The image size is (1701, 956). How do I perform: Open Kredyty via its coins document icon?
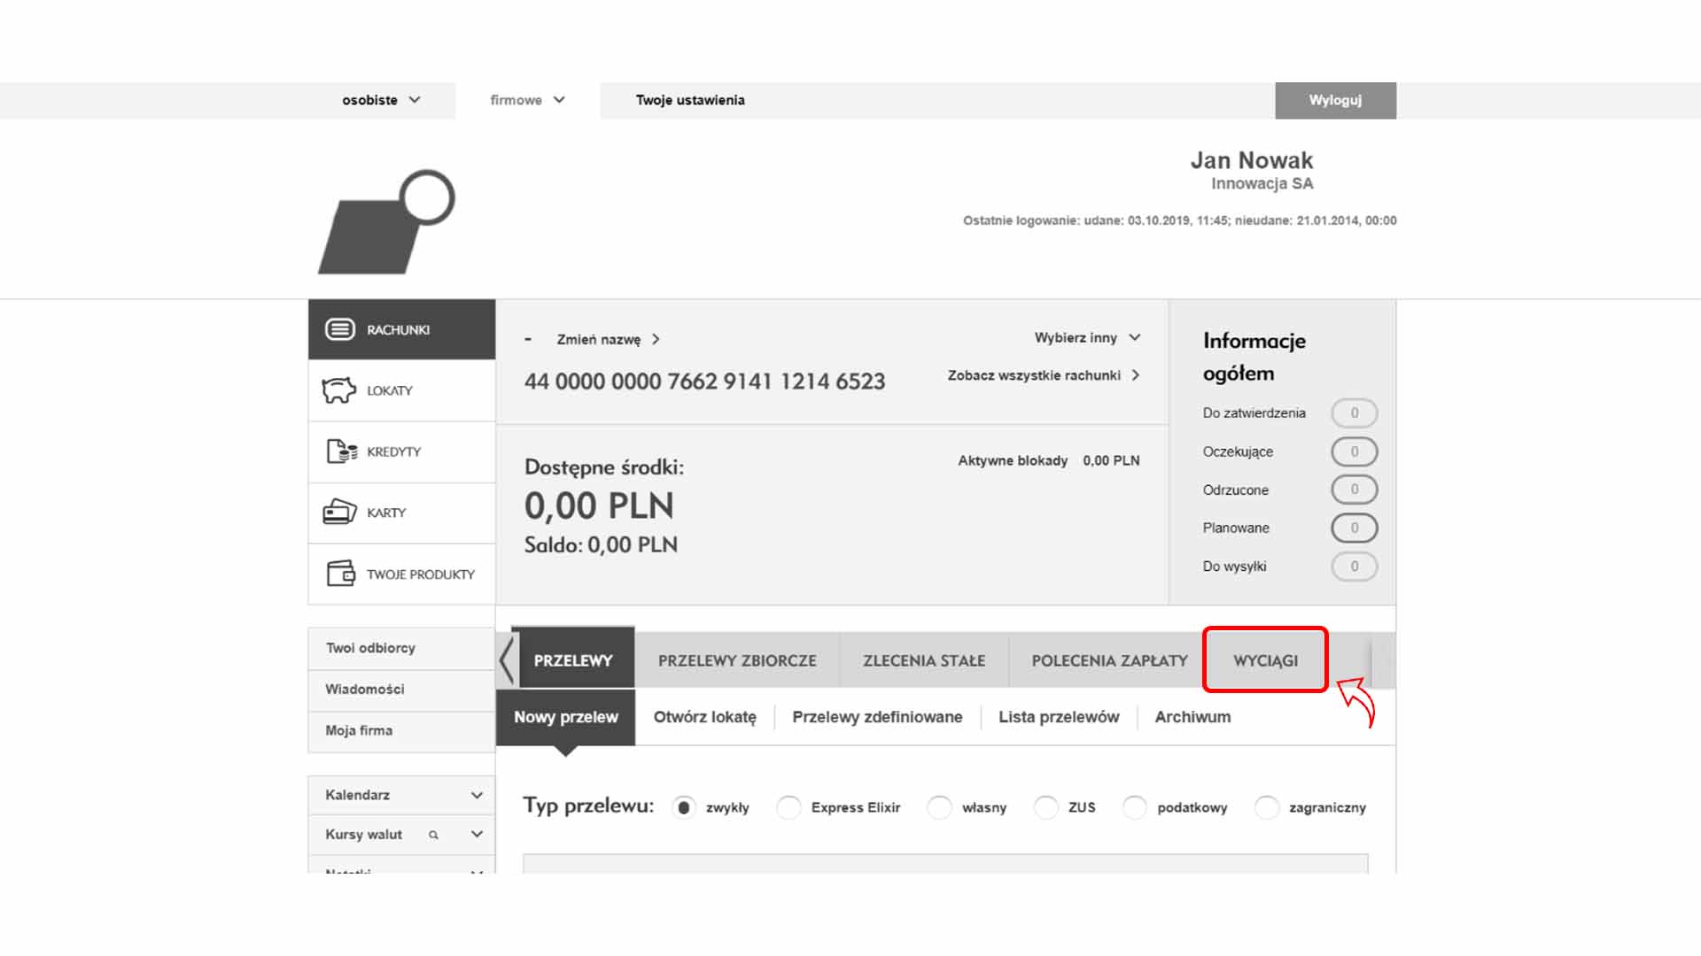tap(341, 451)
